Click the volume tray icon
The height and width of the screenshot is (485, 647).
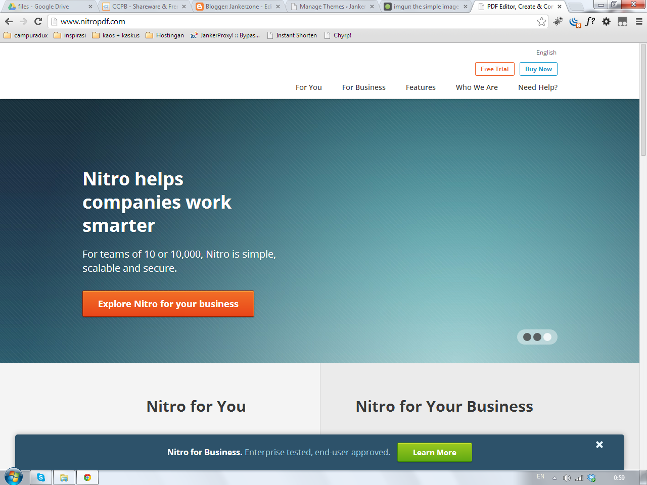(x=567, y=478)
